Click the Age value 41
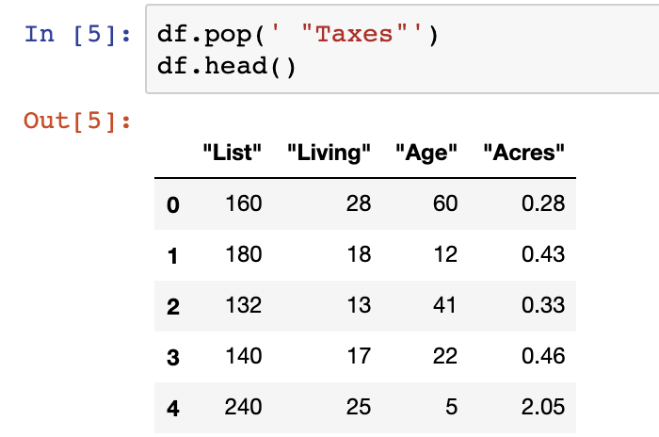This screenshot has width=659, height=437. pos(444,305)
